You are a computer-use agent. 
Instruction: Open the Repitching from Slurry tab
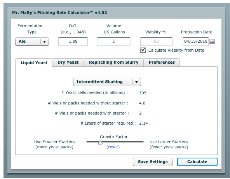coord(114,62)
